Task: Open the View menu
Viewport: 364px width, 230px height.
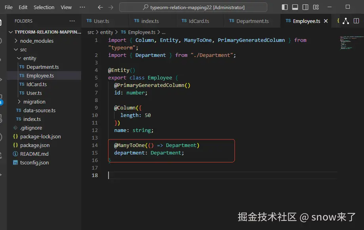Action: click(x=66, y=7)
